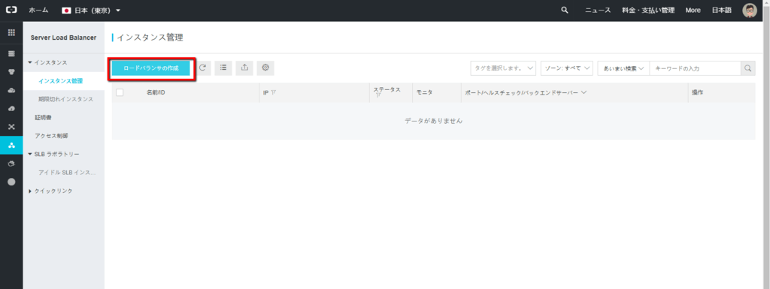Open the タグを選択します dropdown
The image size is (770, 289).
tap(503, 68)
